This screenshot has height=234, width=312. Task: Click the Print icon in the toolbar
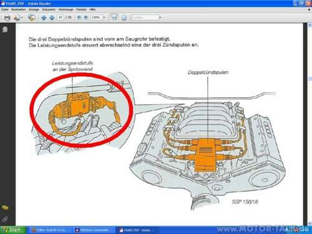pos(7,17)
